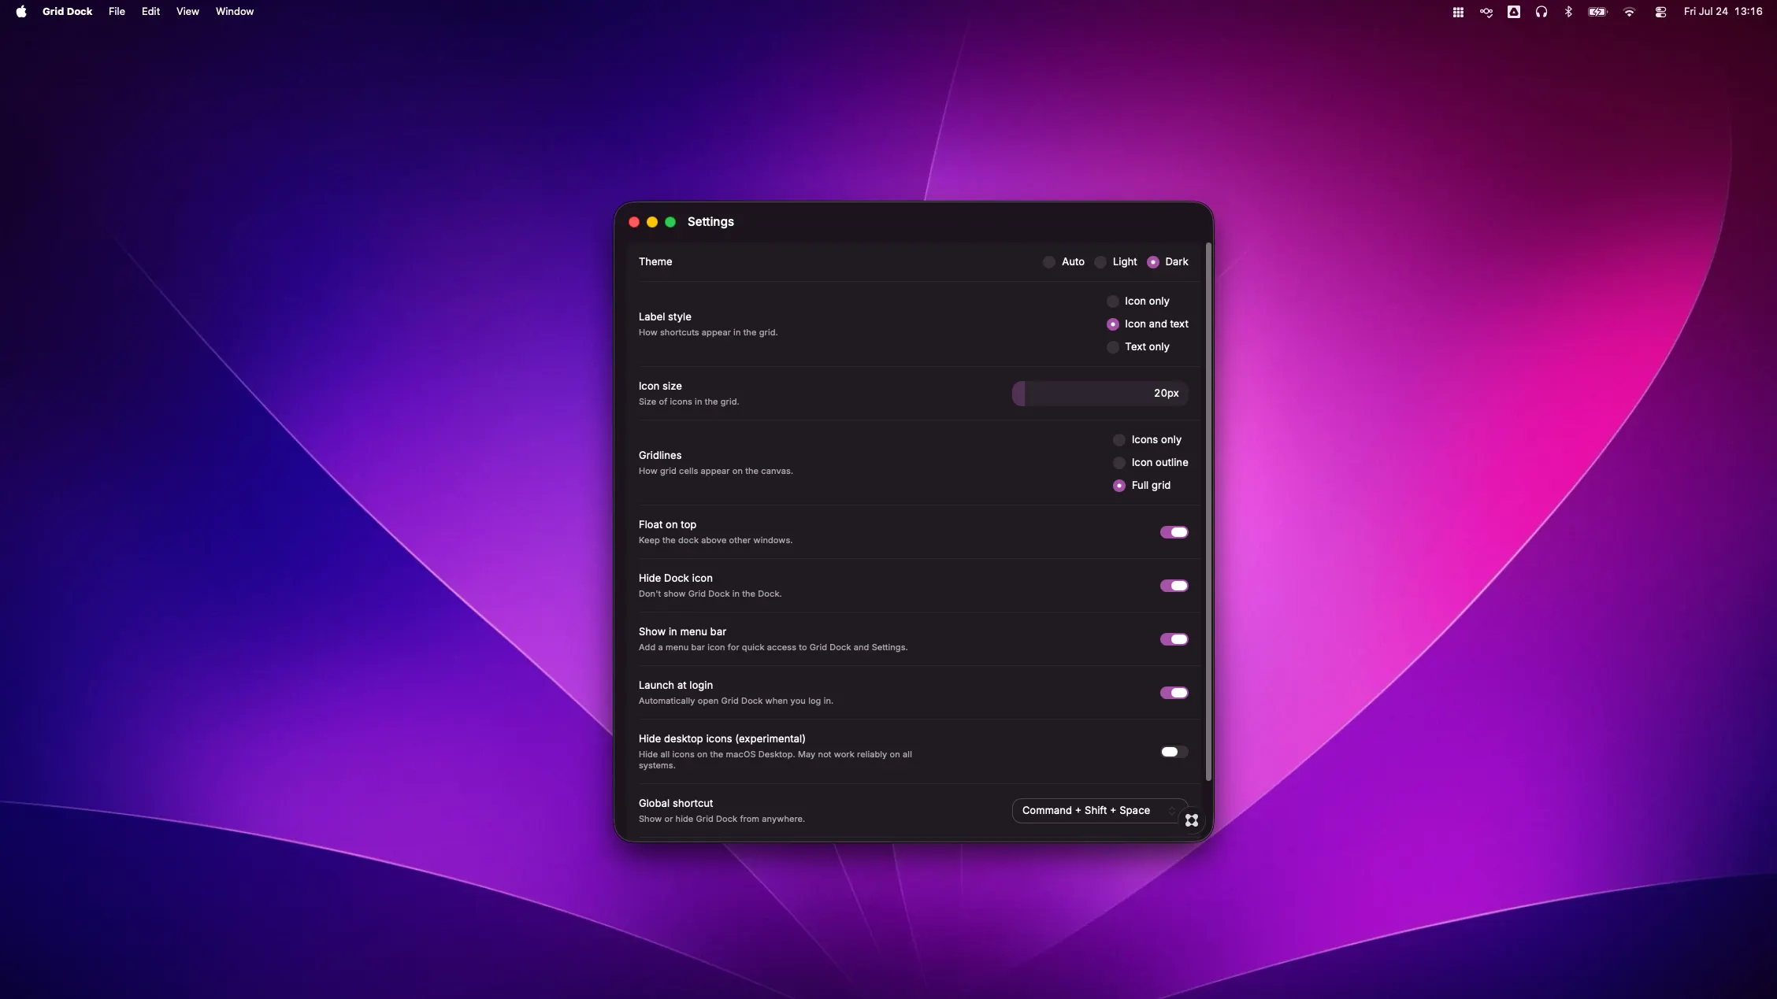Open the Bluetooth status menu
The width and height of the screenshot is (1777, 999).
pyautogui.click(x=1568, y=12)
